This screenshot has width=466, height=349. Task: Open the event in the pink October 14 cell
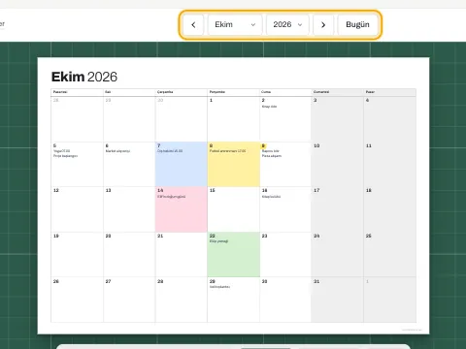[x=172, y=197]
